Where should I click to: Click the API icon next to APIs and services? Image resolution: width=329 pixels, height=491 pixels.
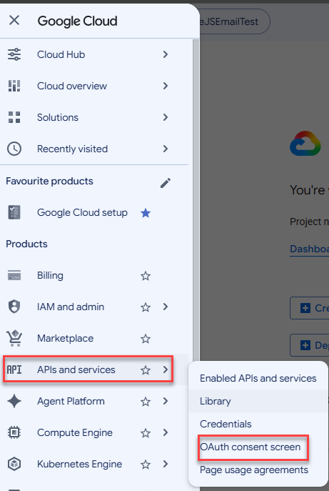tap(14, 370)
